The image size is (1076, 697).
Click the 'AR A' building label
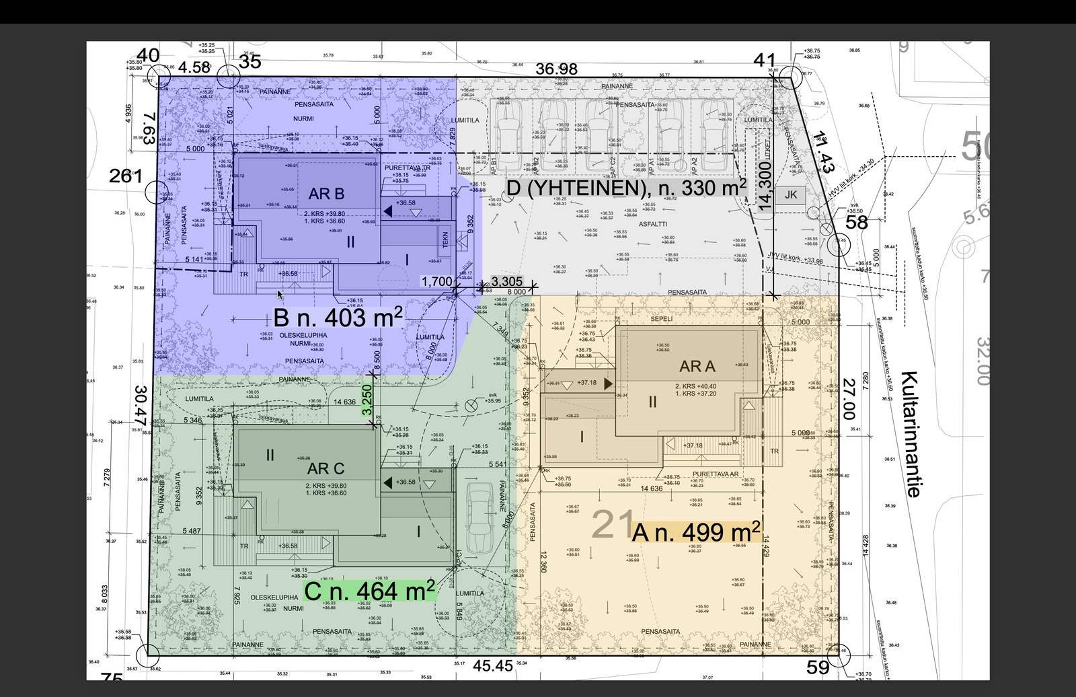point(697,367)
